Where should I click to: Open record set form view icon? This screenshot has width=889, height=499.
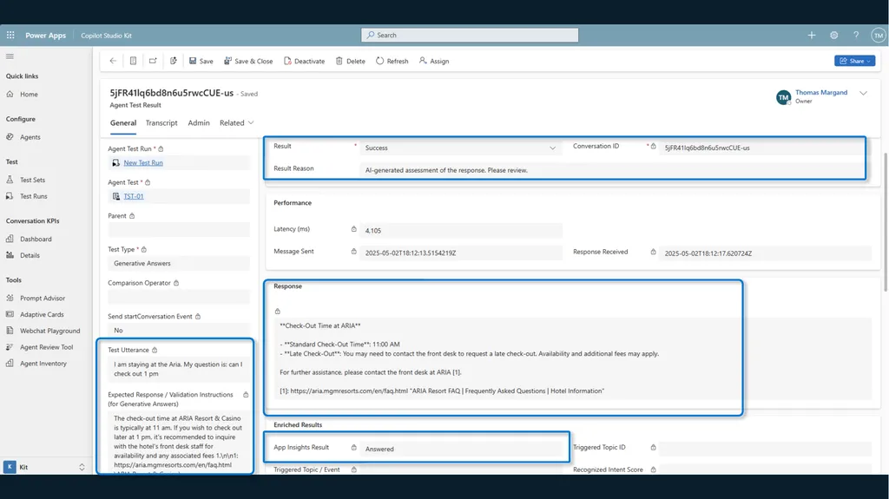(133, 61)
